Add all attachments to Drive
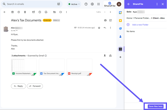167x110 pixels. [x=110, y=55]
